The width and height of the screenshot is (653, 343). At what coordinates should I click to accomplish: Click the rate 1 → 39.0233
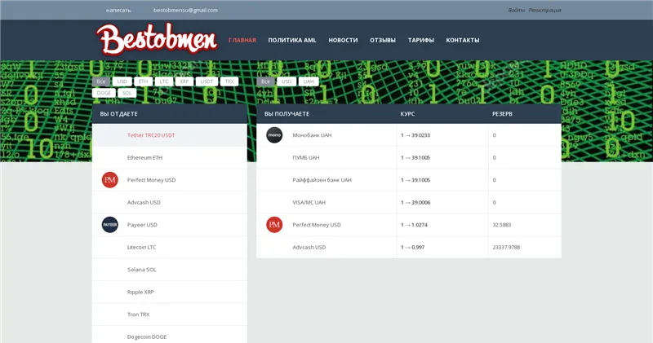(415, 135)
